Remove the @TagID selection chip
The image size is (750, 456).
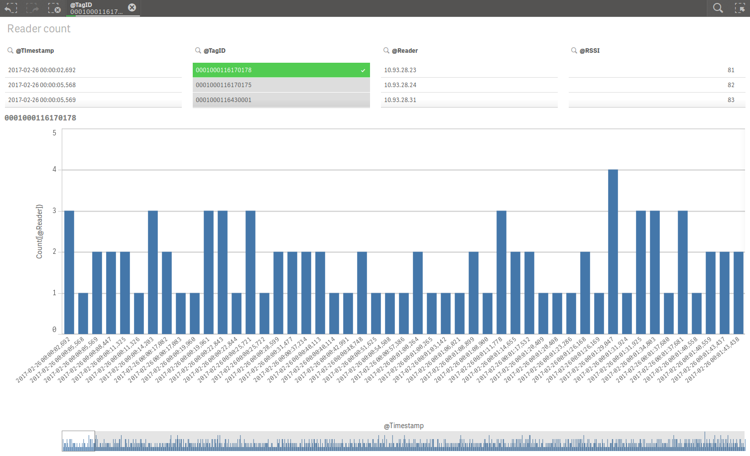tap(131, 7)
